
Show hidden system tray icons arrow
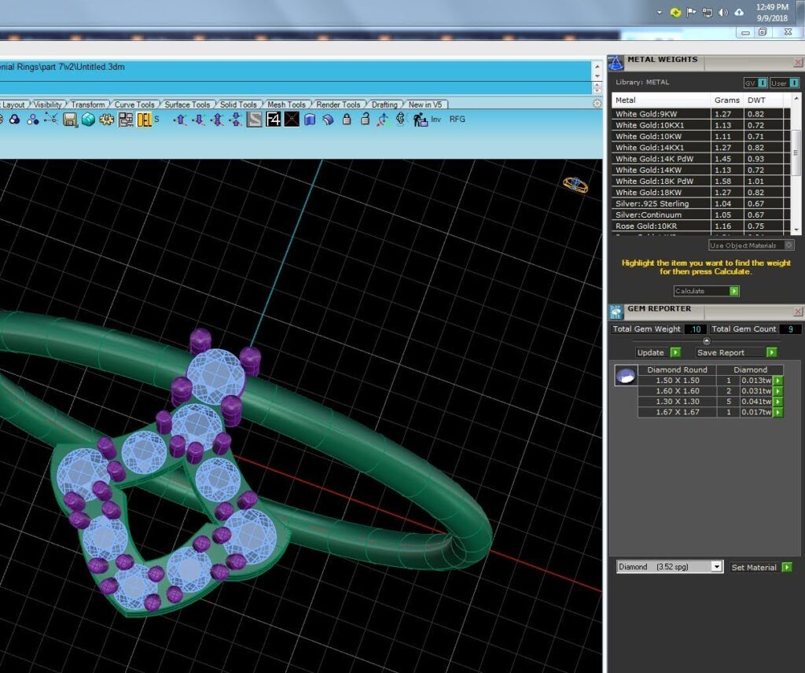pyautogui.click(x=660, y=13)
